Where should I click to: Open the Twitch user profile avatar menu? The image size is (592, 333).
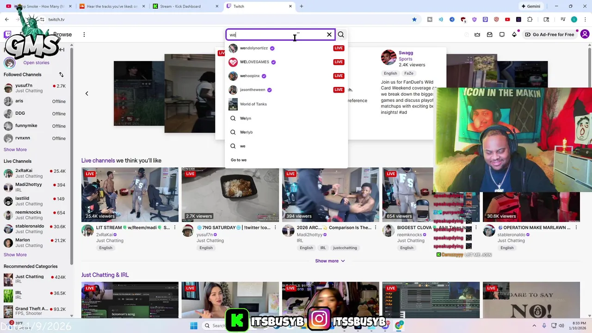point(585,35)
